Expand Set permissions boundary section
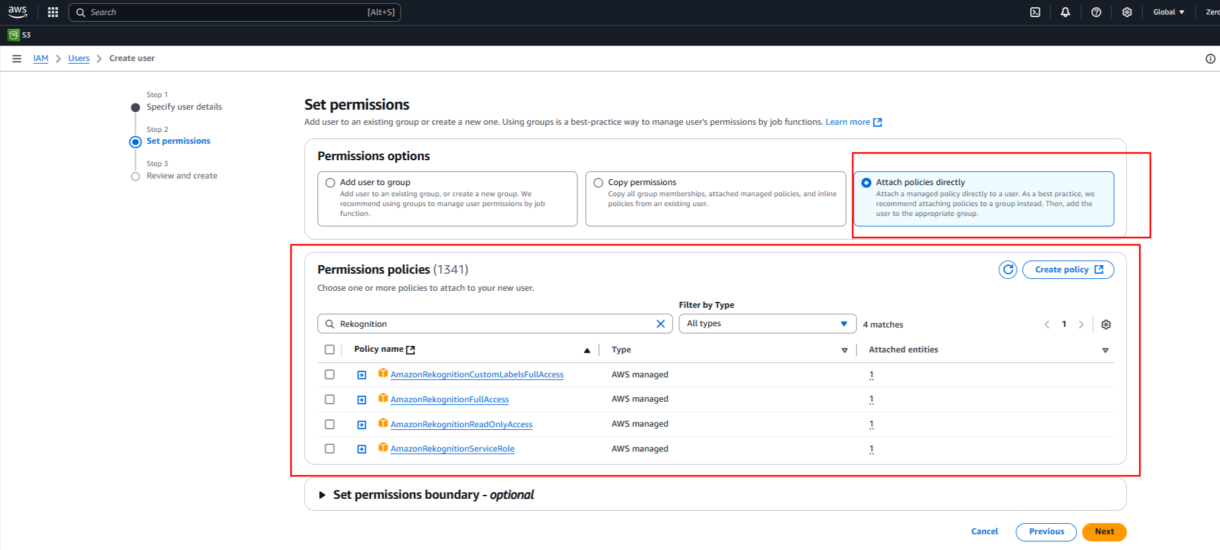1220x550 pixels. [x=323, y=495]
